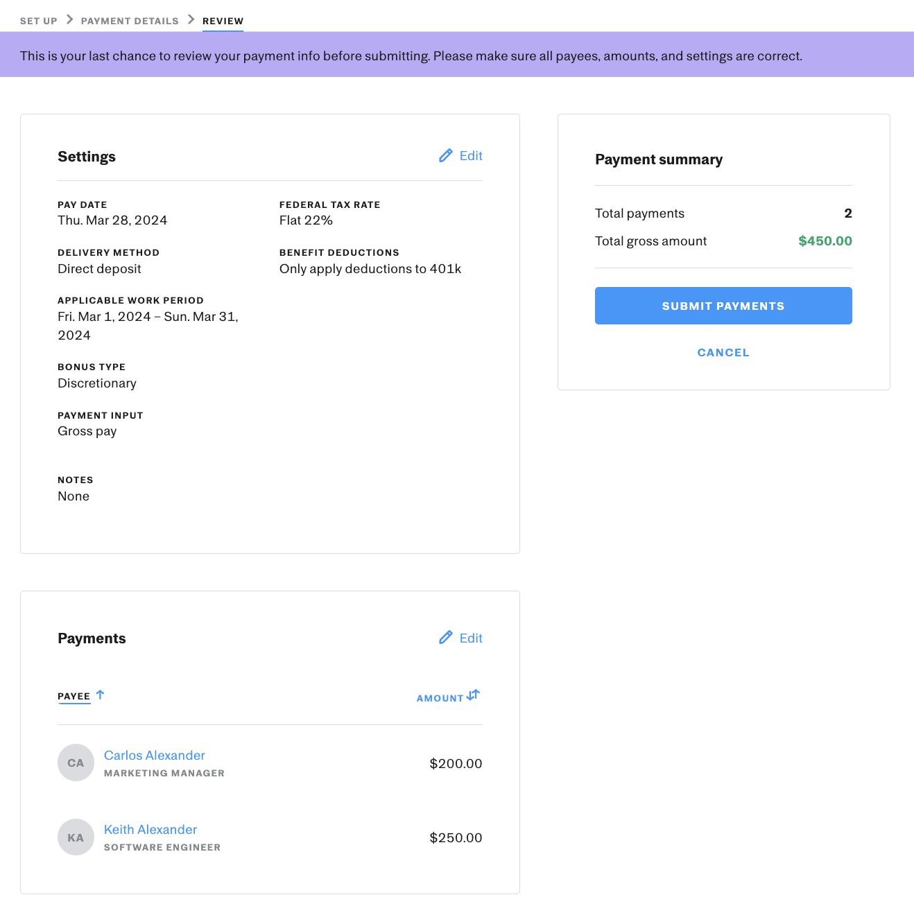Sort the payments by AMOUNT column header
The width and height of the screenshot is (914, 897).
(440, 698)
